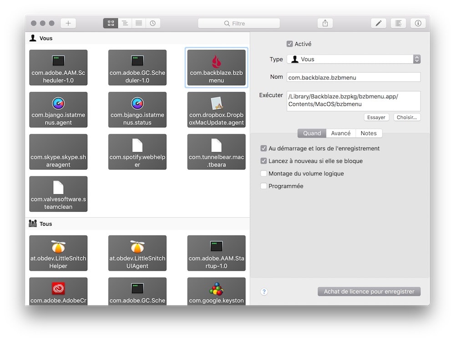Select com.skype.skype.shareagent tile
Screen dimensions: 455x341
coord(58,152)
